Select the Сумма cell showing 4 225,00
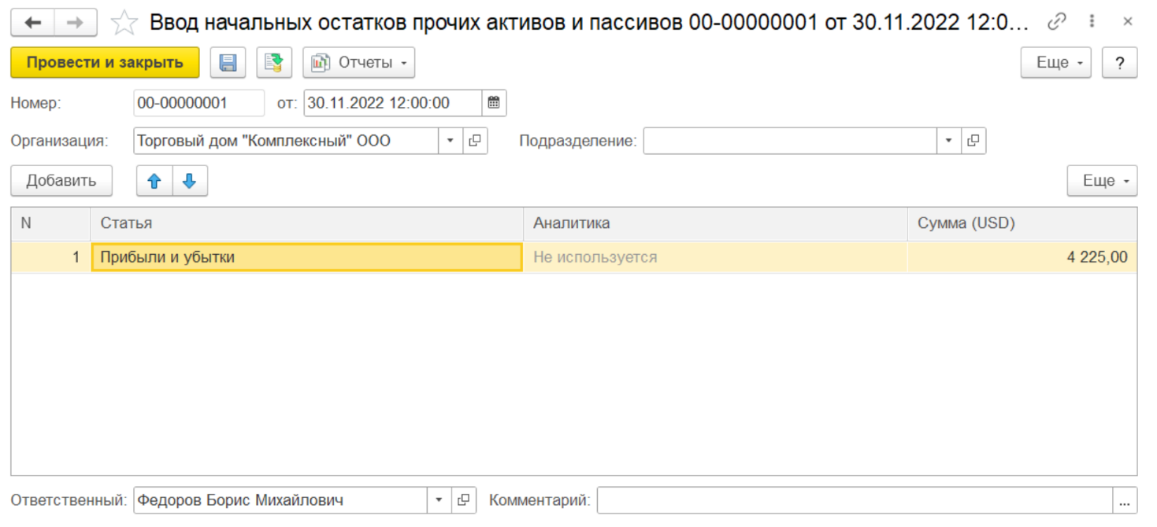The height and width of the screenshot is (527, 1157). tap(1022, 257)
